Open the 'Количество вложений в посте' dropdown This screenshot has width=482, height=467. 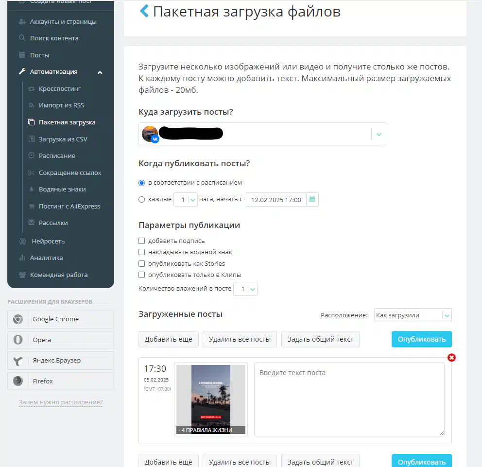(x=245, y=289)
